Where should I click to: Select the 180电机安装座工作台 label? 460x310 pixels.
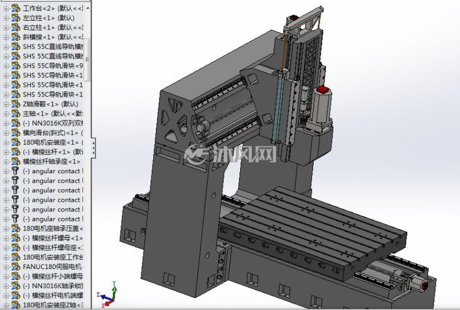[53, 257]
